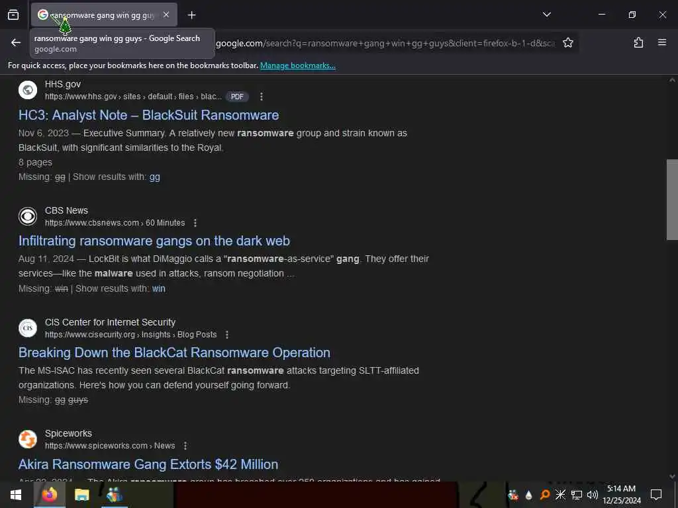The image size is (678, 508).
Task: Open Firefox View tabs overview icon
Action: click(13, 15)
